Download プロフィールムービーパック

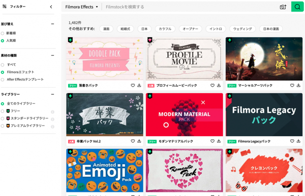[219, 85]
